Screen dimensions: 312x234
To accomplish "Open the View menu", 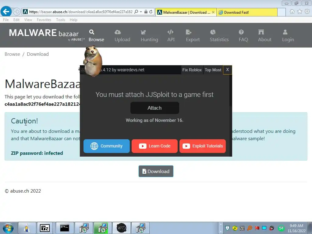I will click(28, 20).
